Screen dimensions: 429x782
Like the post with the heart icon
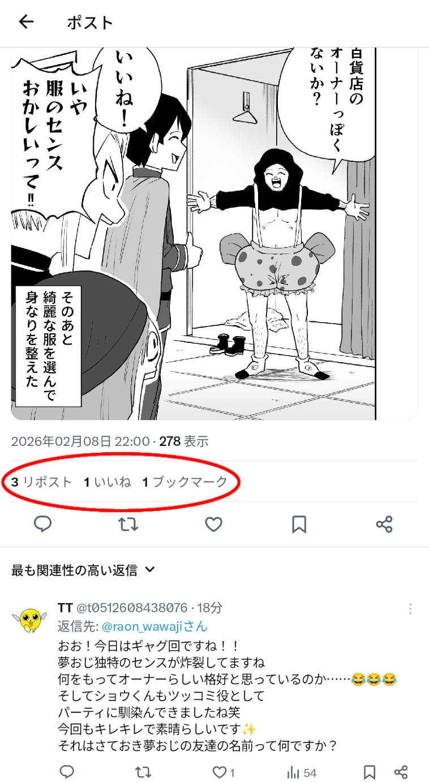[x=213, y=525]
